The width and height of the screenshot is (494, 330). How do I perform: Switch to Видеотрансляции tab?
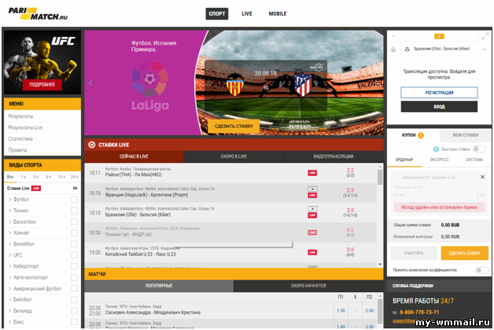334,156
